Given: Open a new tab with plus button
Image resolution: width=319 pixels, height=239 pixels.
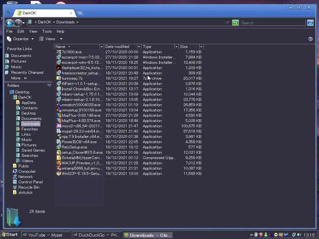Looking at the screenshot, I should tap(80, 13).
